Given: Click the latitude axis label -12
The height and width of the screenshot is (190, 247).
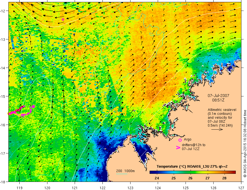Looking at the screenshot, I should click(x=3, y=11).
